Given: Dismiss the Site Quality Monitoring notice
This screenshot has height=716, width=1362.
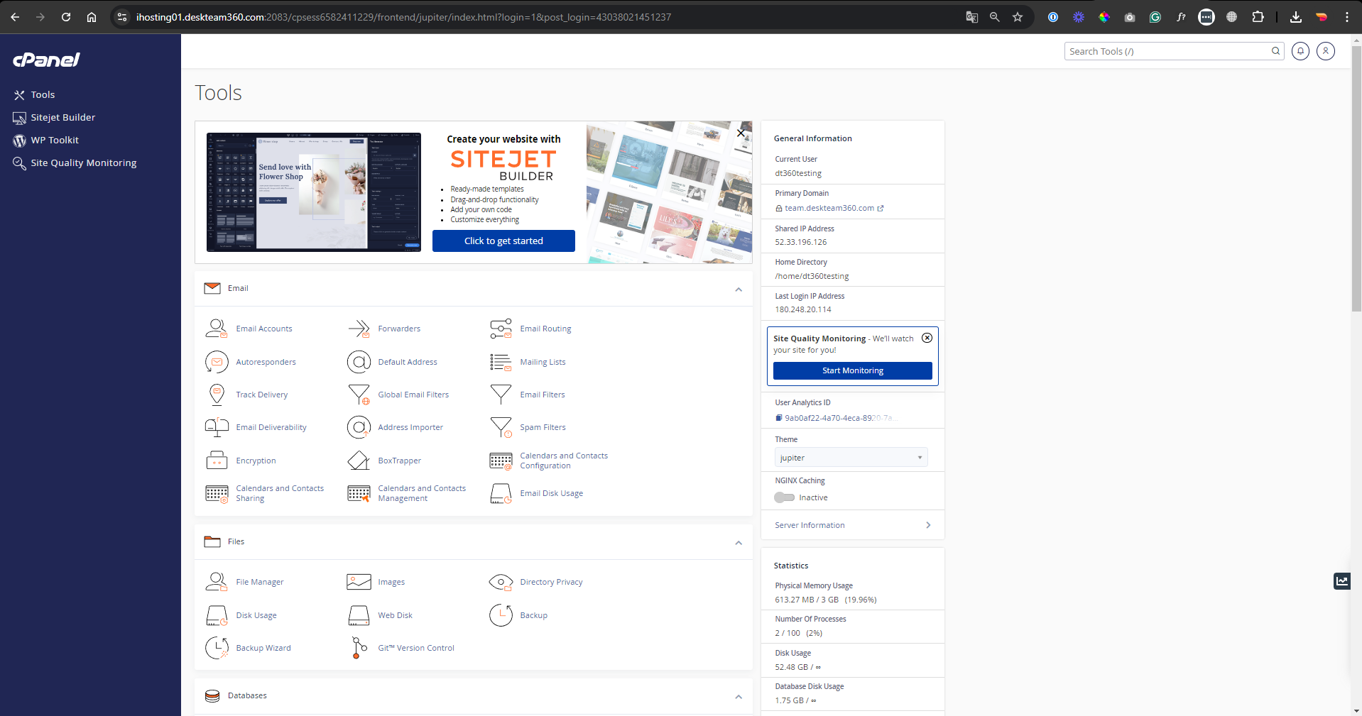Looking at the screenshot, I should click(x=927, y=338).
